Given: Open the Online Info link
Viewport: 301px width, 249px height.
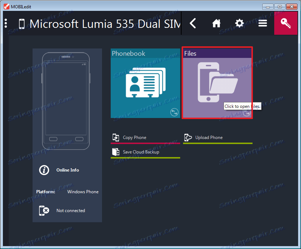Looking at the screenshot, I should coord(68,170).
